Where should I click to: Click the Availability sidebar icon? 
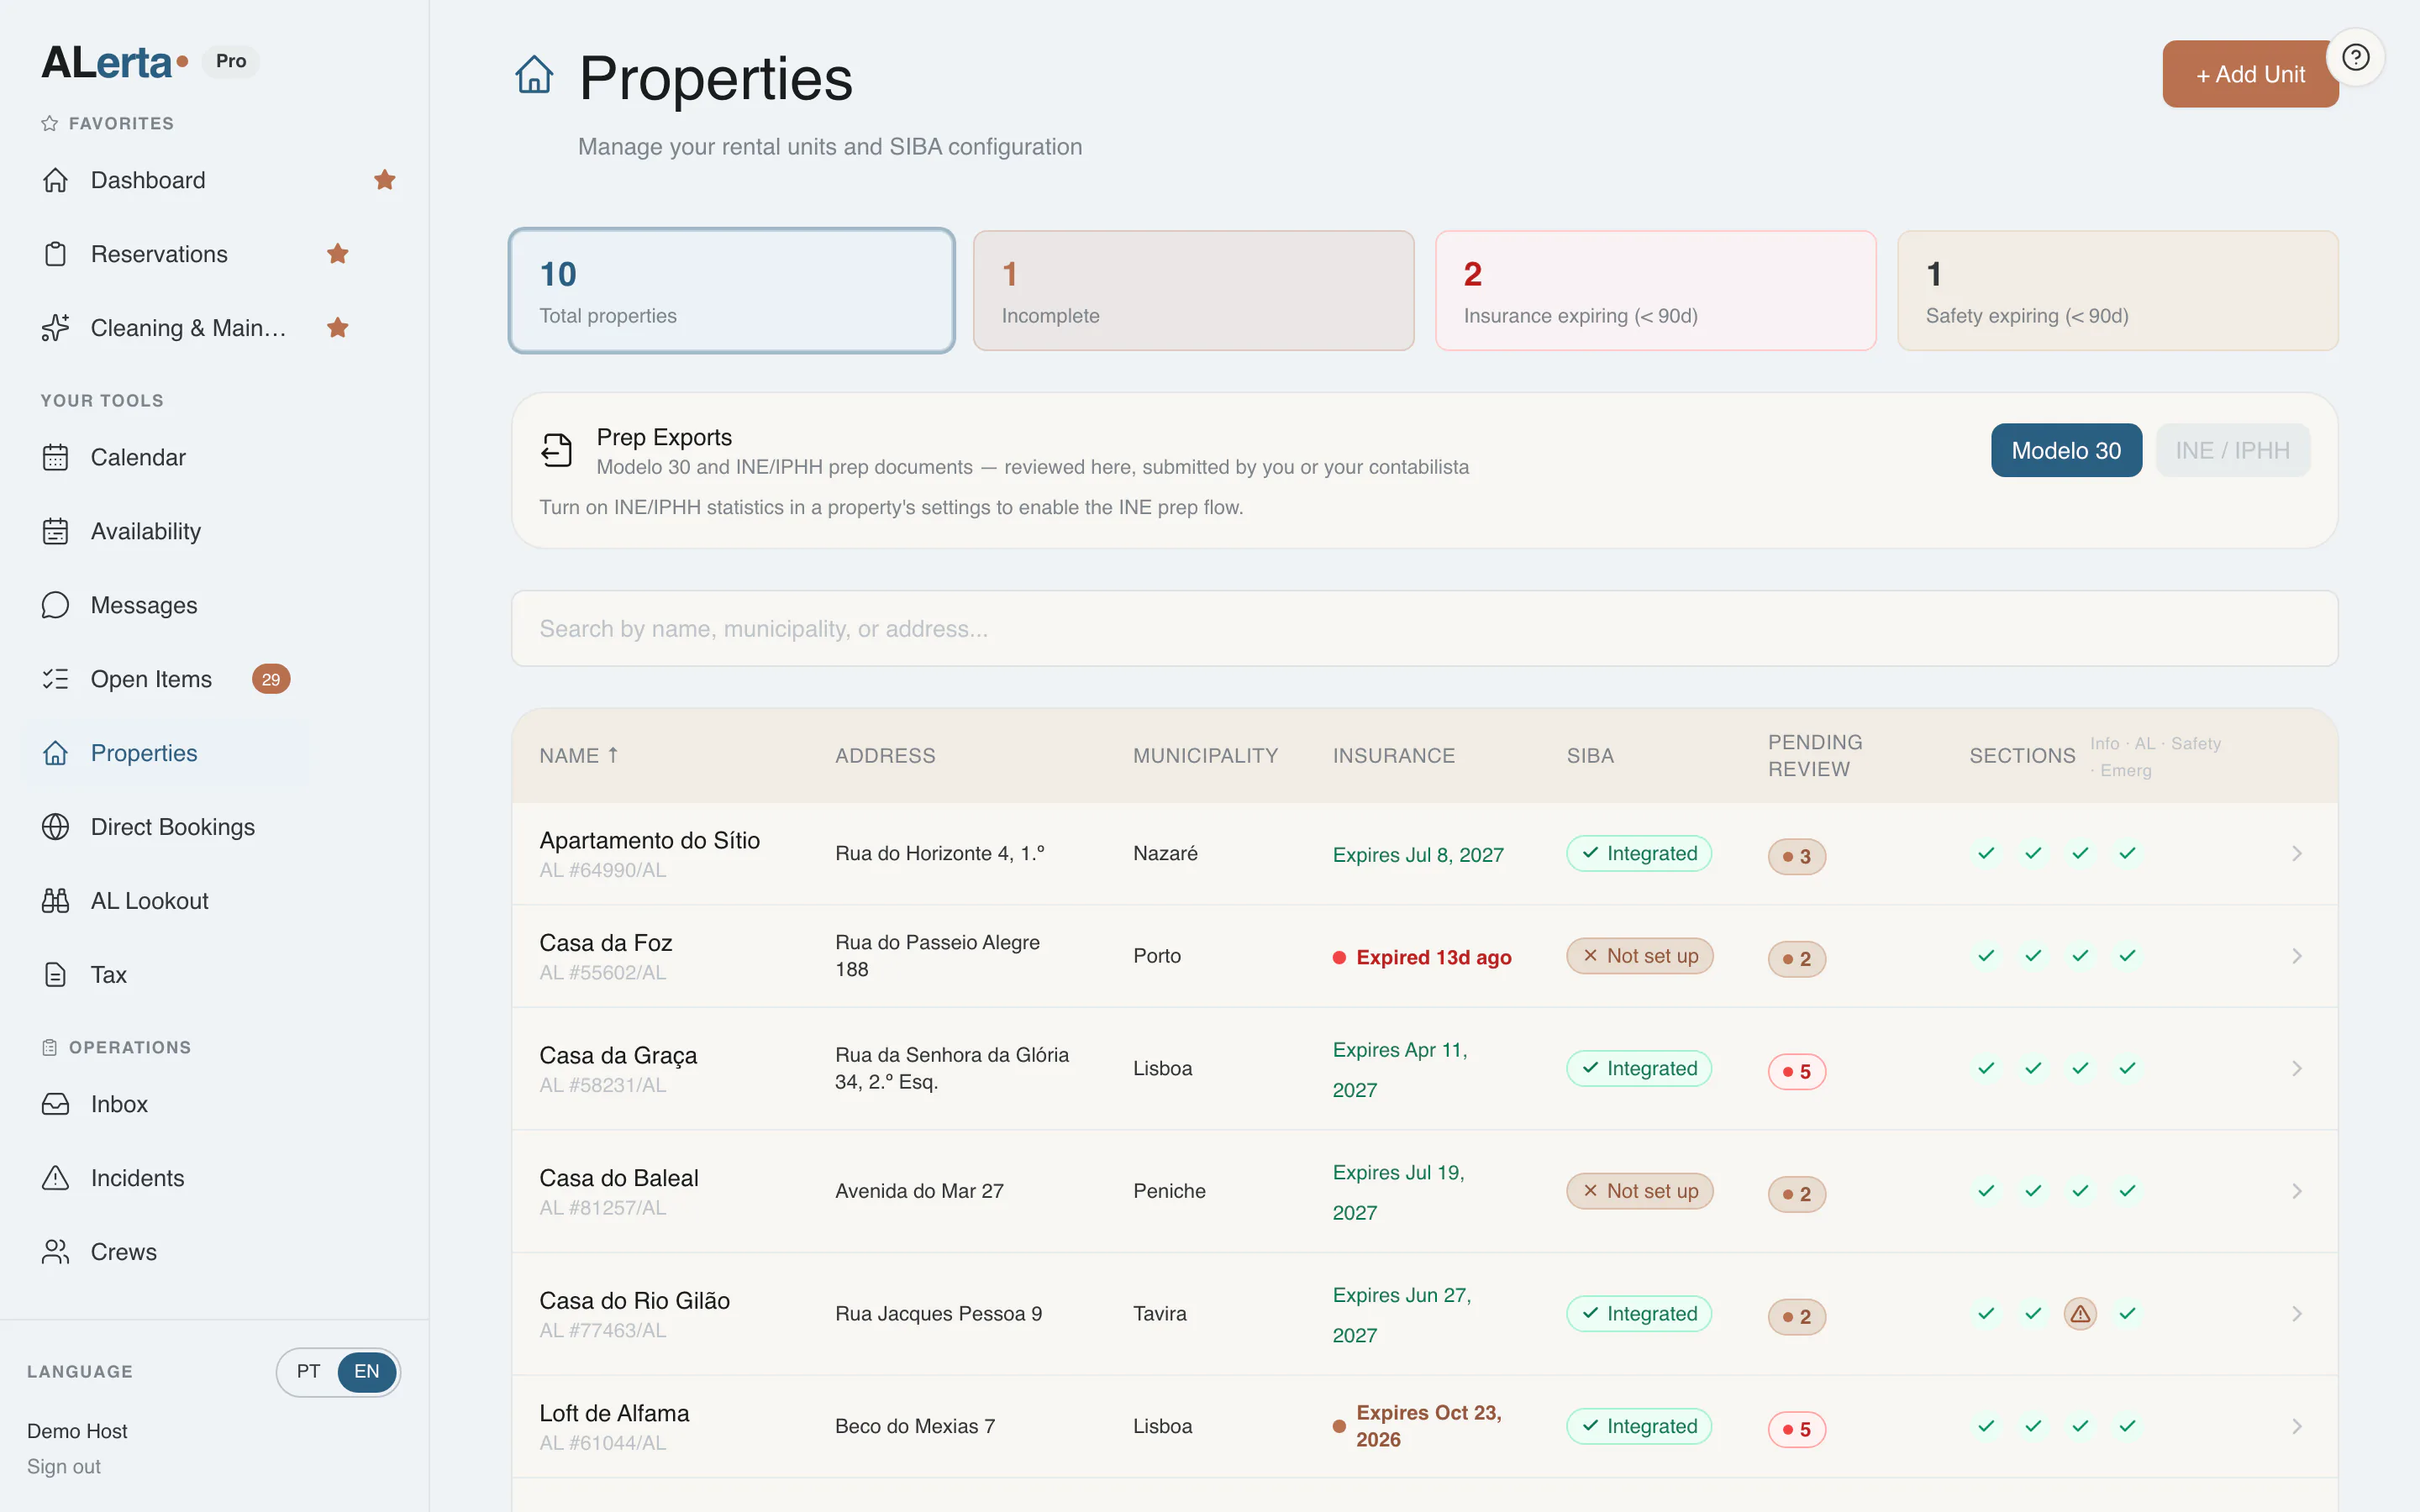[56, 531]
